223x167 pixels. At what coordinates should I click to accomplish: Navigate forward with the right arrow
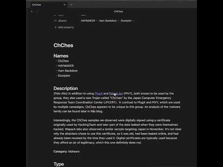[38, 12]
